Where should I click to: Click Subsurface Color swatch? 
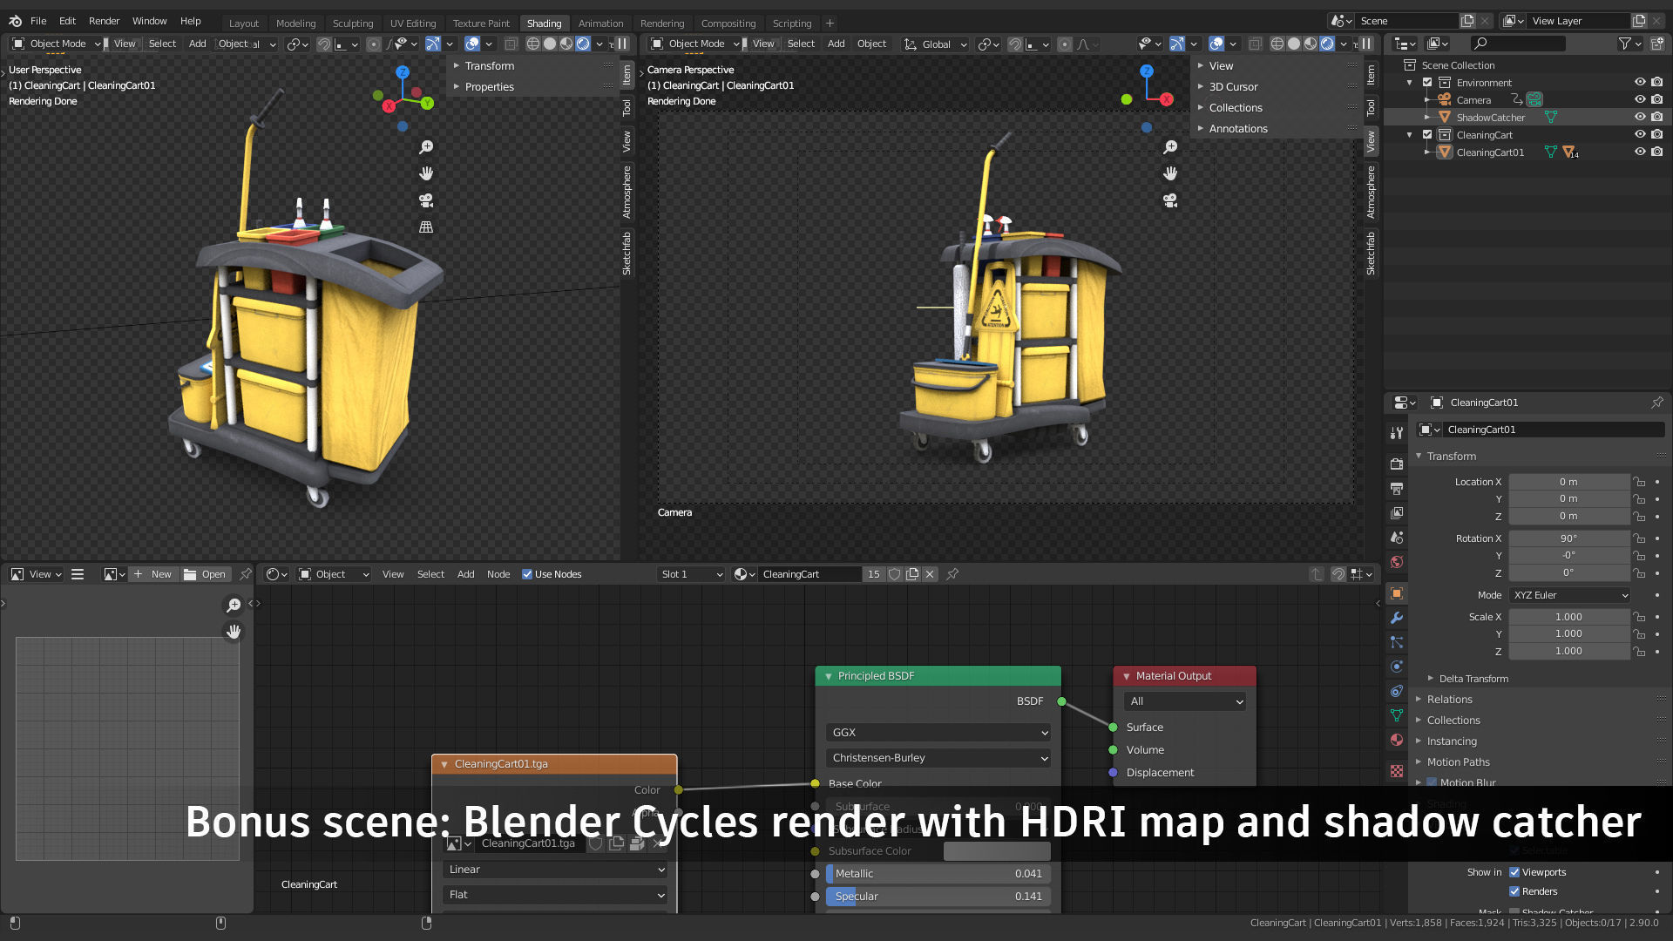pos(997,851)
